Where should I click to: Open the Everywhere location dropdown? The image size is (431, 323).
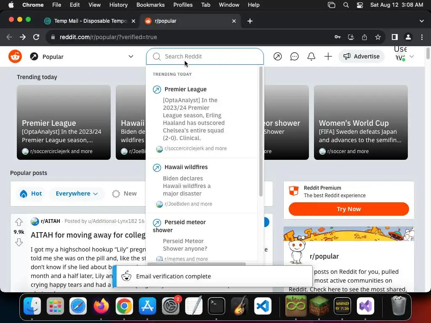point(77,193)
